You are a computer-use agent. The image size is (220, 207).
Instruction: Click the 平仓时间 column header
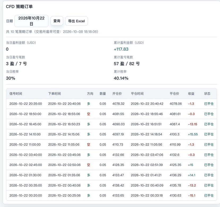coord(137,94)
